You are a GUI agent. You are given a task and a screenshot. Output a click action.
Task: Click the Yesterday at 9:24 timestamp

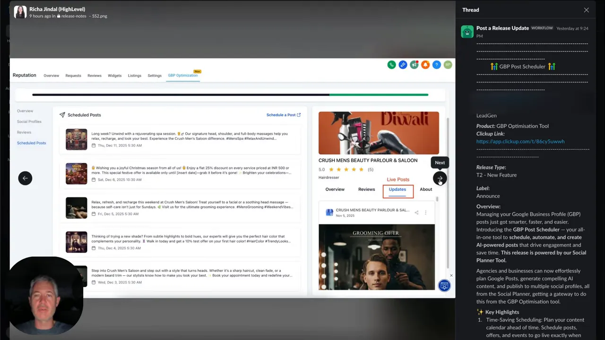pos(572,28)
